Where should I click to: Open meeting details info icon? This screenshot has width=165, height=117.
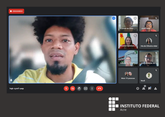pos(138,89)
